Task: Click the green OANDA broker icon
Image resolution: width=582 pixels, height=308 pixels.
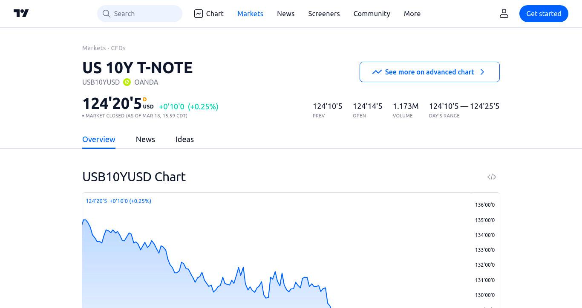Action: (x=127, y=82)
